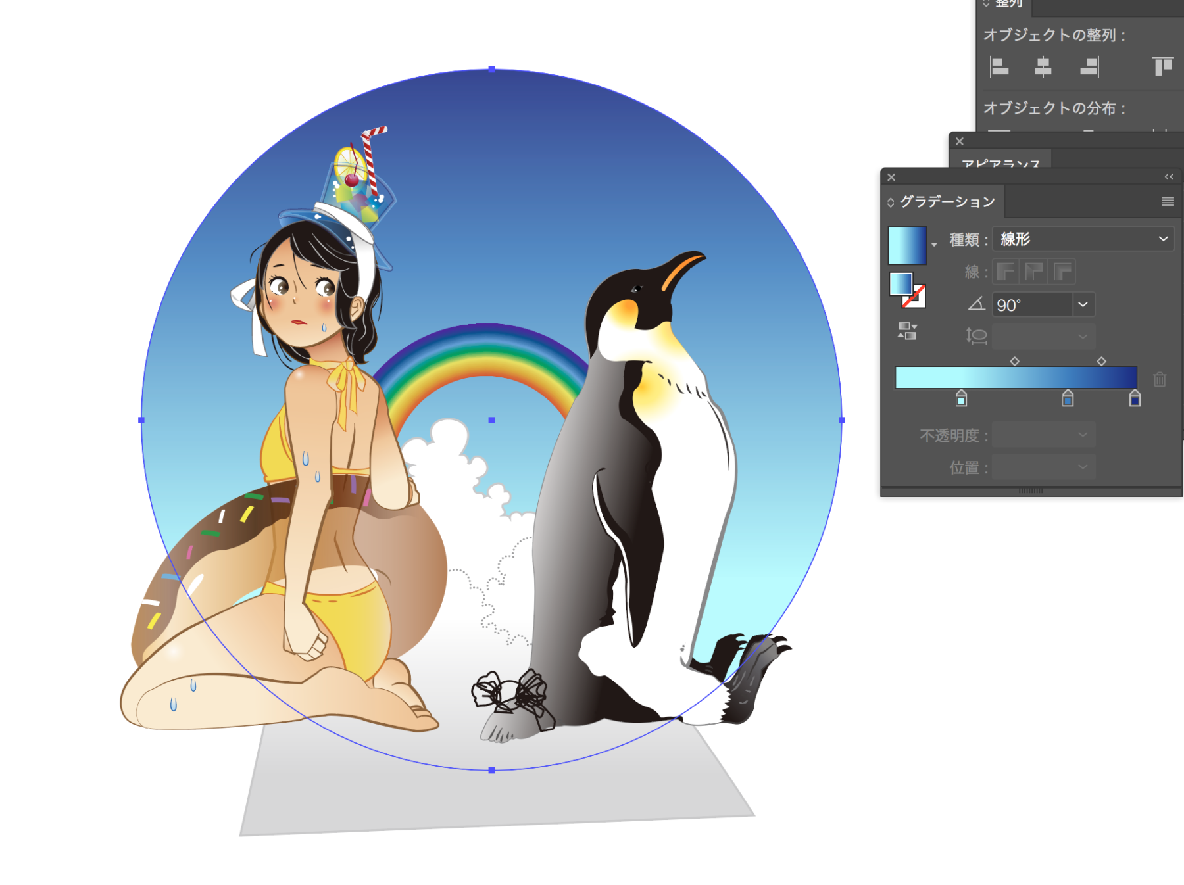This screenshot has width=1184, height=885.
Task: Click the angle icon beside 90°
Action: coord(977,304)
